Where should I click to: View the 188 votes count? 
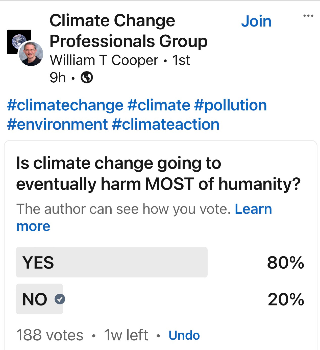click(50, 335)
